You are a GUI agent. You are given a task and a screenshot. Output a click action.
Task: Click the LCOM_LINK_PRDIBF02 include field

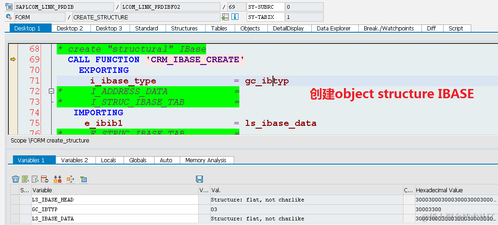[x=171, y=6]
